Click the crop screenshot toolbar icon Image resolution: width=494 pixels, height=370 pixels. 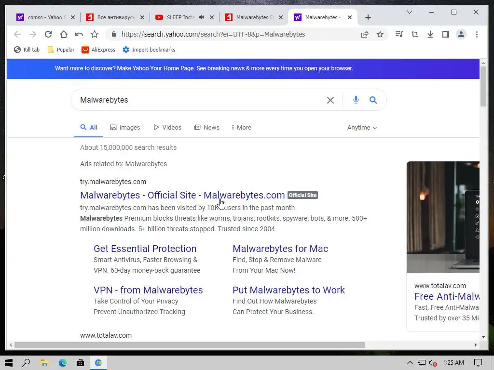(414, 34)
